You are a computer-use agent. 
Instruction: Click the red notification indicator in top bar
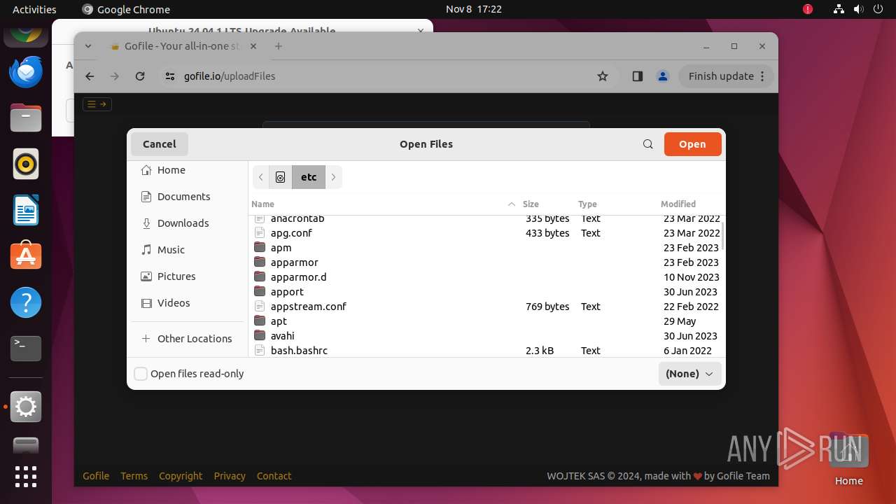(x=808, y=9)
